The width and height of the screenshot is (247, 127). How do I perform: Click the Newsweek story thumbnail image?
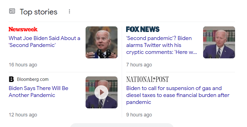coord(101,42)
